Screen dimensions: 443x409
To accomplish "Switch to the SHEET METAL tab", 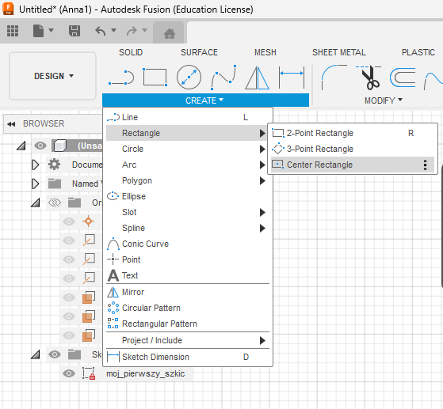I will pos(338,52).
